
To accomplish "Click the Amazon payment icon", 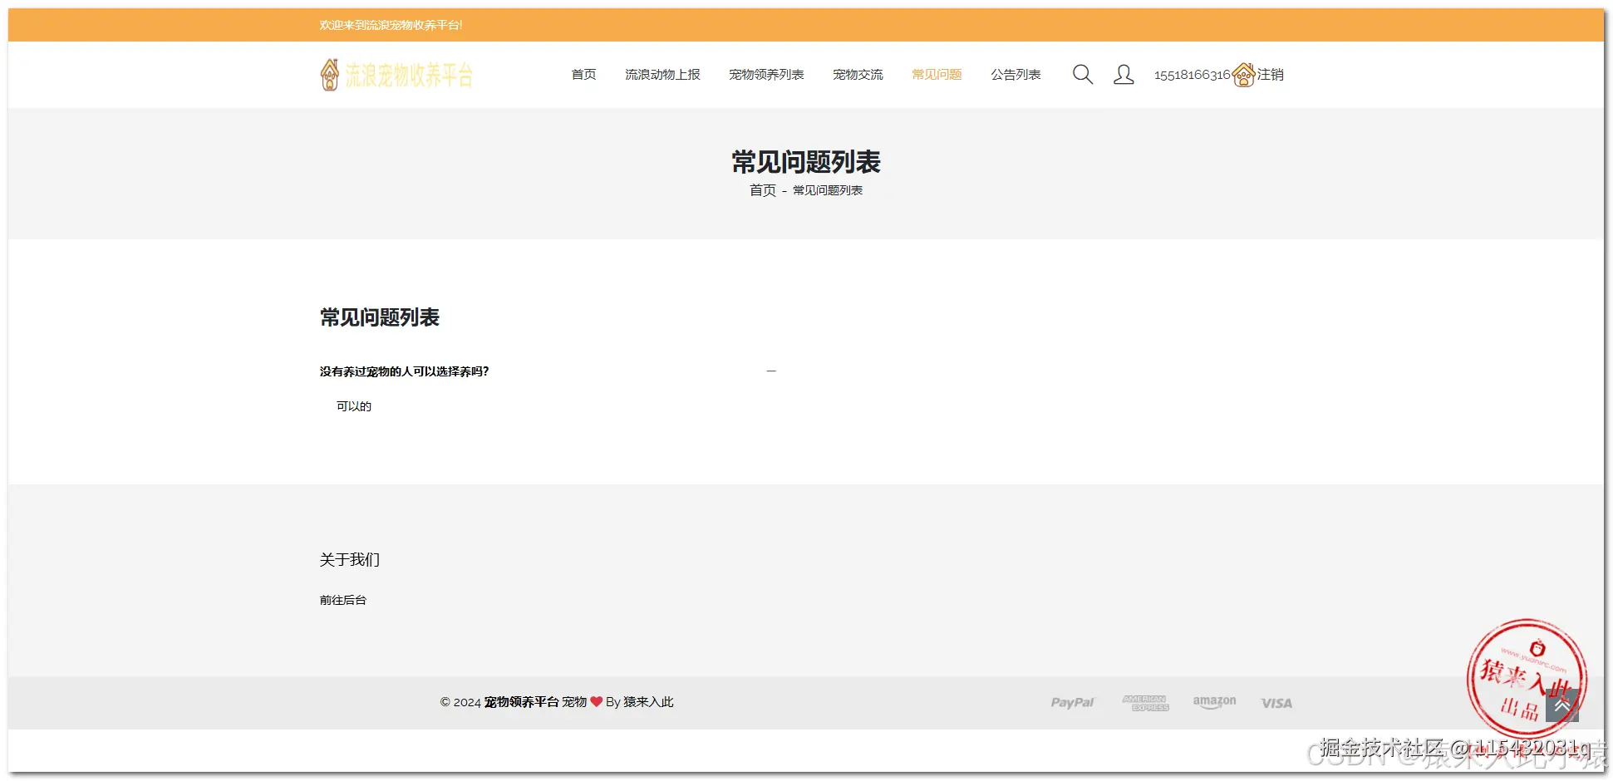I will coord(1214,702).
